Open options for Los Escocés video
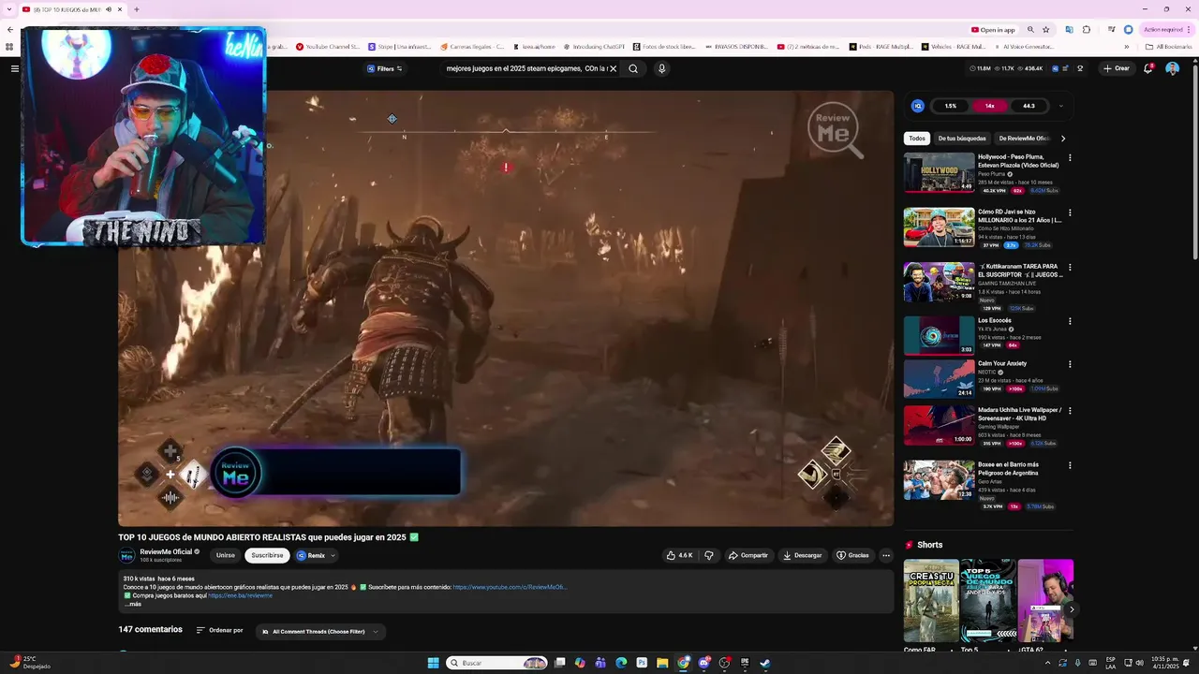The image size is (1199, 674). 1070,321
